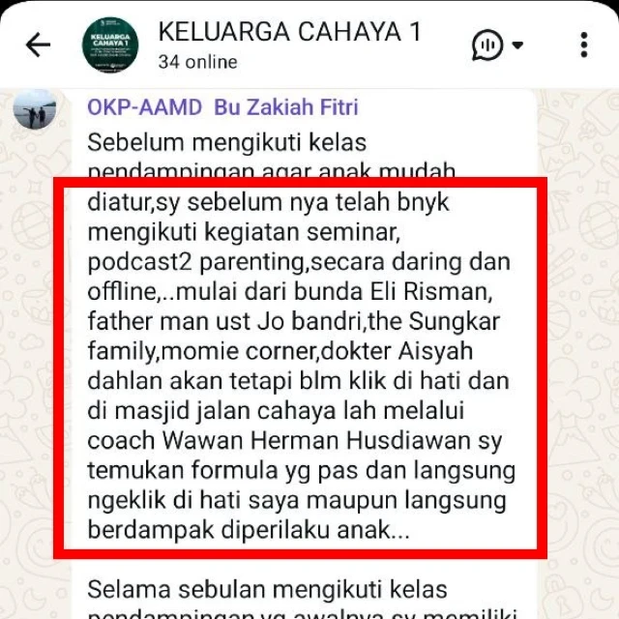Expand the dropdown arrow beside voice chat icon
Screen dimensions: 619x619
coord(517,45)
